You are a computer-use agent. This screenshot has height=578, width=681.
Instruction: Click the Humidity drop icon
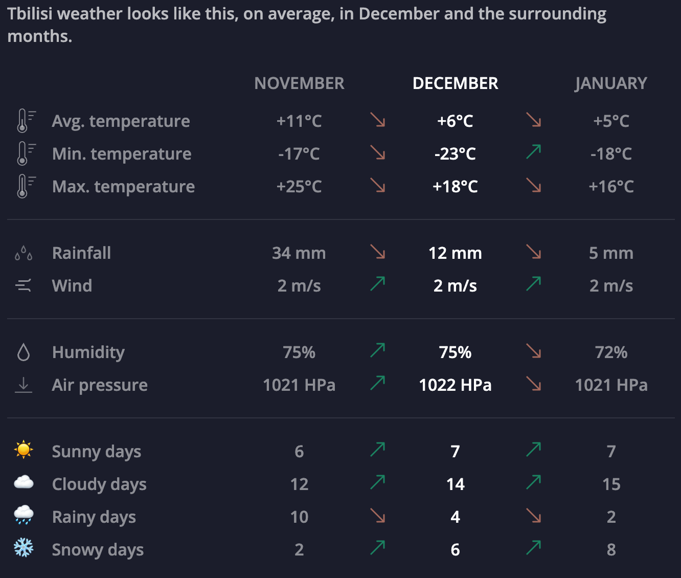click(x=24, y=352)
